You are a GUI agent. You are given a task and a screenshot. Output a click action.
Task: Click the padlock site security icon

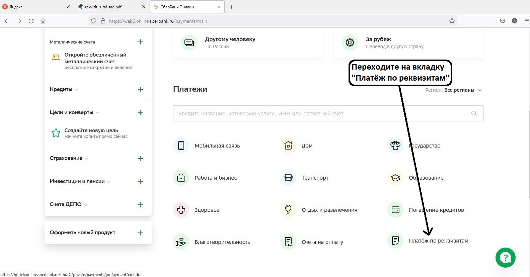[103, 21]
